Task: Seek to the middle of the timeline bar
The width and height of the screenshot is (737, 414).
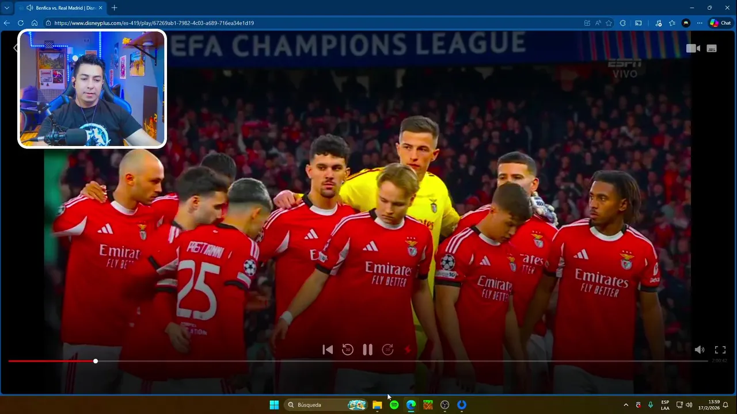Action: click(x=358, y=361)
